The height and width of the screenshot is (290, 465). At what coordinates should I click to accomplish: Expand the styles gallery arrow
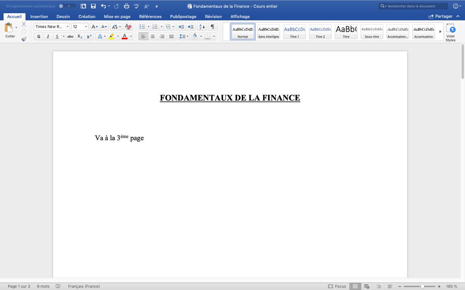440,31
